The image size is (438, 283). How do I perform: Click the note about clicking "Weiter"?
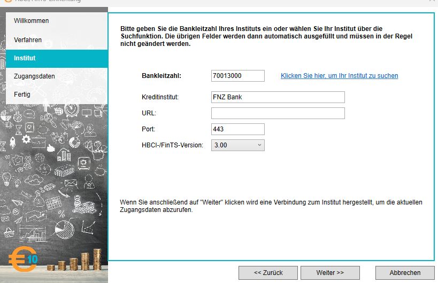pos(271,206)
